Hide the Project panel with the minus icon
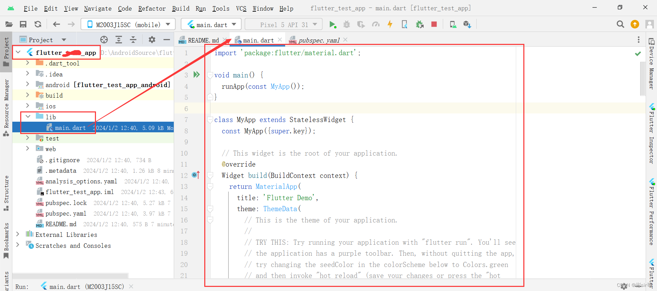Screen dimensions: 657x291 tap(167, 40)
